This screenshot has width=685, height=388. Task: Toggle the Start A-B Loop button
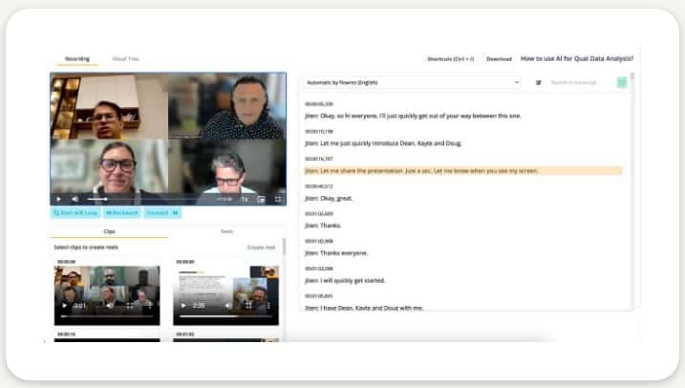click(x=75, y=213)
